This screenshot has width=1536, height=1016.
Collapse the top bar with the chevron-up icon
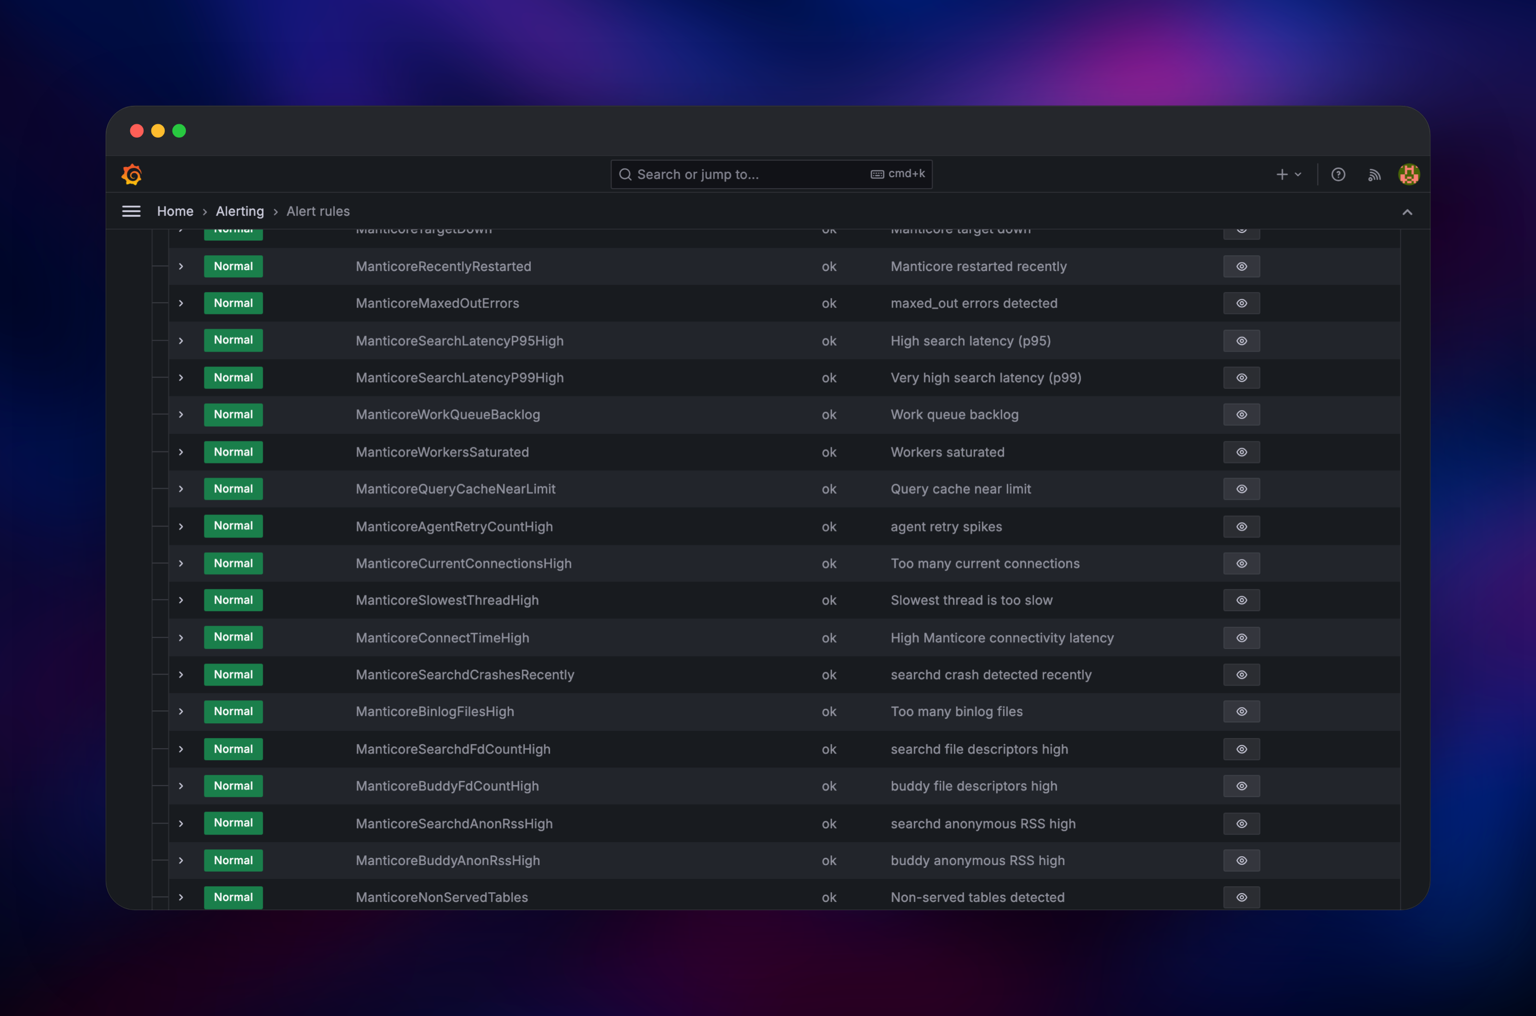1407,212
